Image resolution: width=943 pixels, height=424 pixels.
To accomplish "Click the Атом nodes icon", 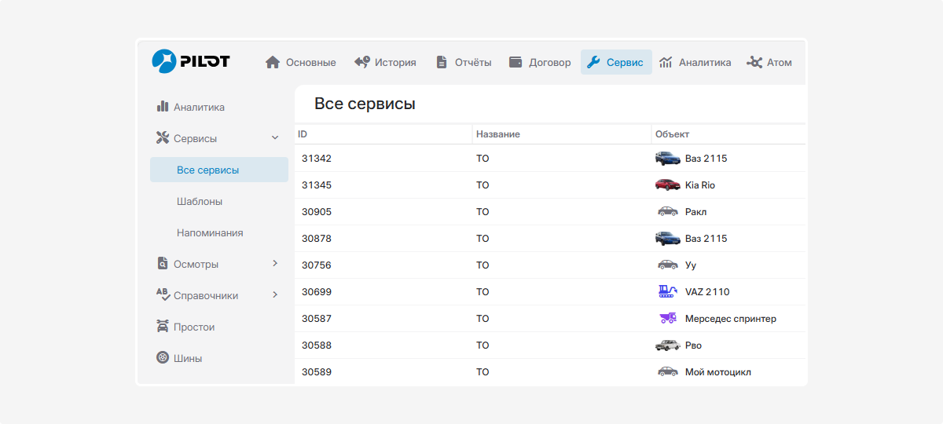I will click(x=754, y=62).
